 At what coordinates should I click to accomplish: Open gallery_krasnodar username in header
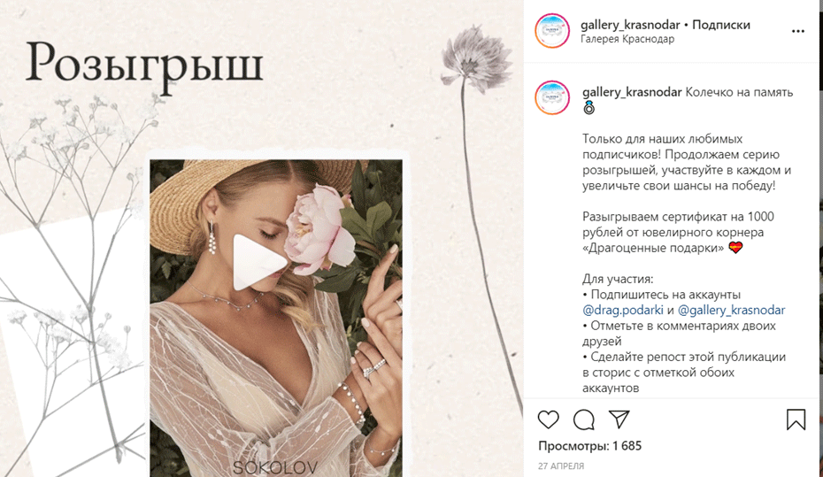[x=630, y=25]
